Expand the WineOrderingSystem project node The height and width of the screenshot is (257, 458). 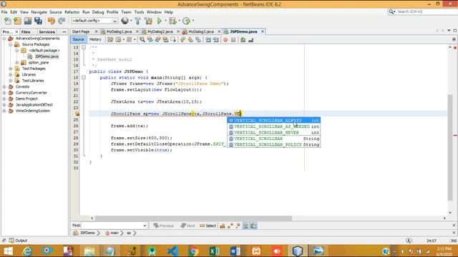(4, 111)
